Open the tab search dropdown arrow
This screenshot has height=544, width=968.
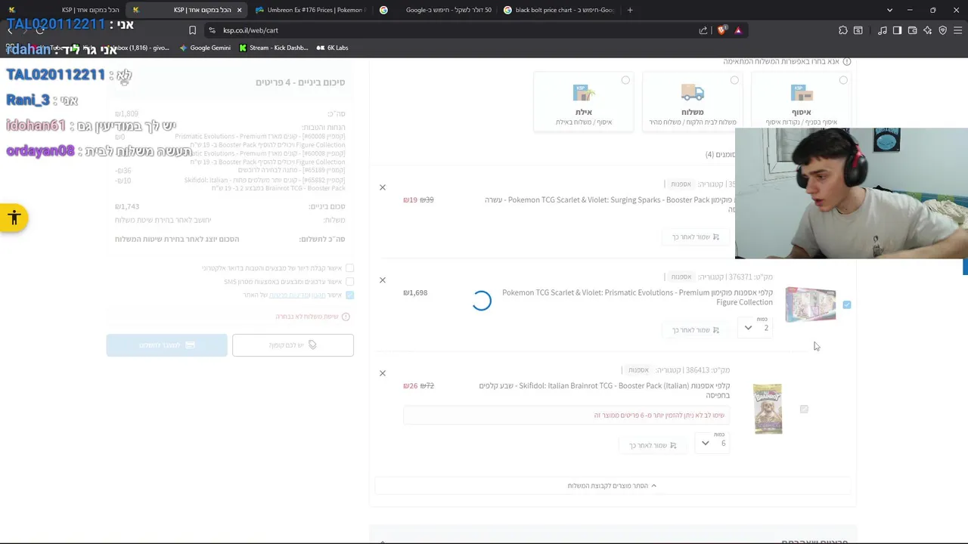[889, 10]
